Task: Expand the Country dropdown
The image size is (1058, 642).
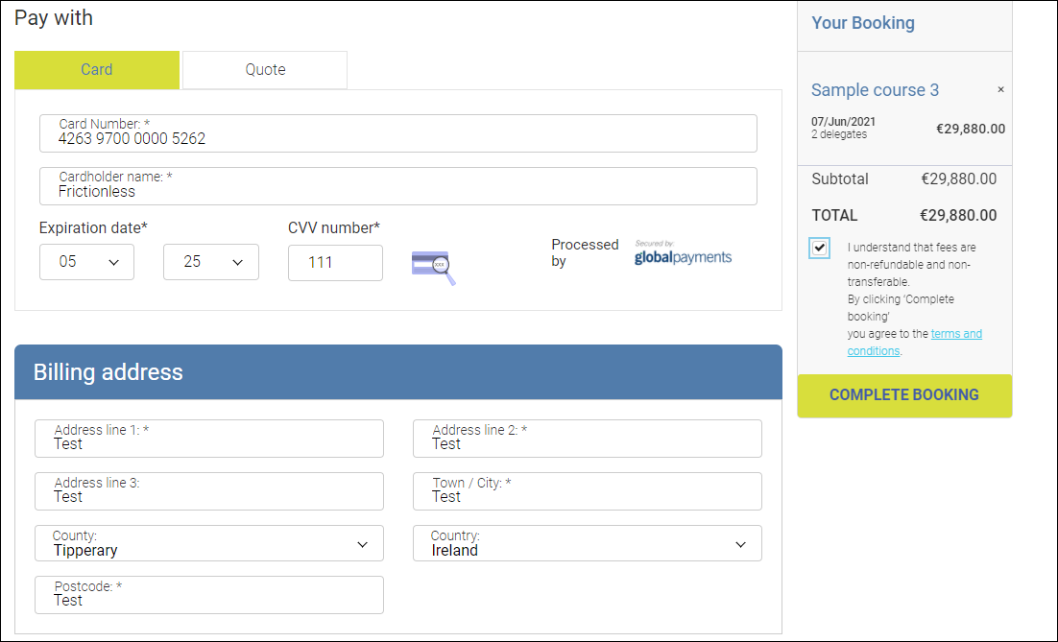Action: coord(588,544)
